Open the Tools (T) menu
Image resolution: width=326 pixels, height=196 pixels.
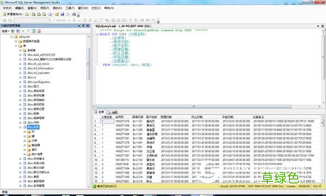point(70,8)
